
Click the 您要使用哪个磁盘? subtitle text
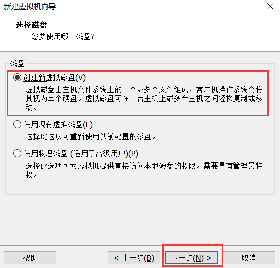tap(63, 36)
